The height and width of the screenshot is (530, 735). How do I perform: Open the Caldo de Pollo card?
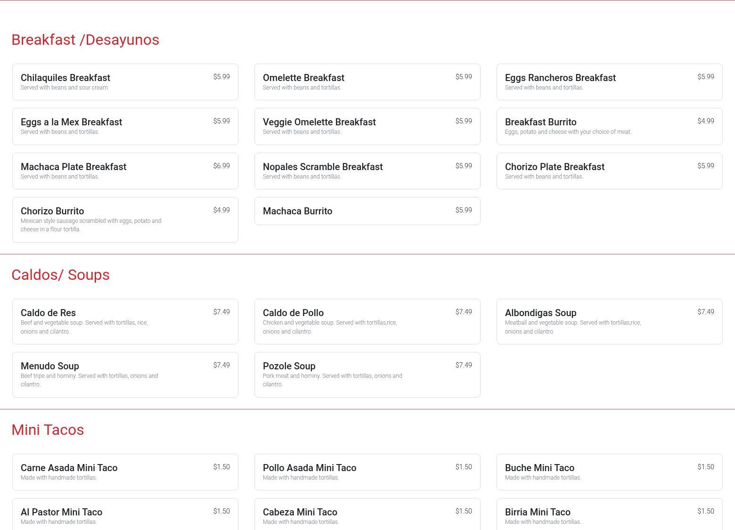(367, 321)
